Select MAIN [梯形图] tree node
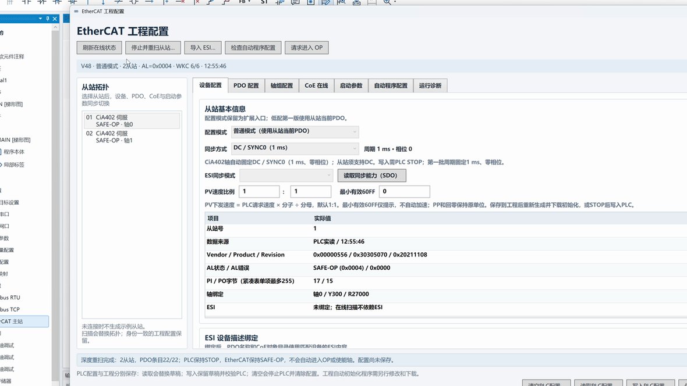Screen dimensions: 687x386 [x=15, y=140]
